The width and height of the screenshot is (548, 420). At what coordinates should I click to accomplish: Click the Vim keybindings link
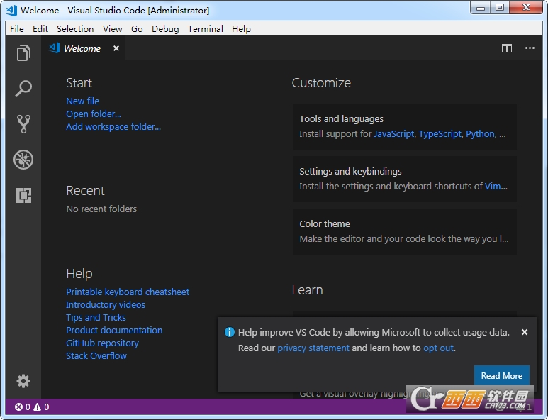point(493,186)
